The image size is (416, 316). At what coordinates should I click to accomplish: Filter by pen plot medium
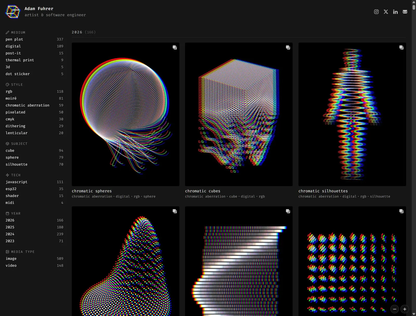click(34, 39)
